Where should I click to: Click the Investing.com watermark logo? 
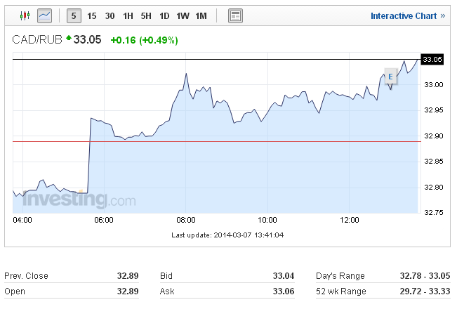[79, 199]
